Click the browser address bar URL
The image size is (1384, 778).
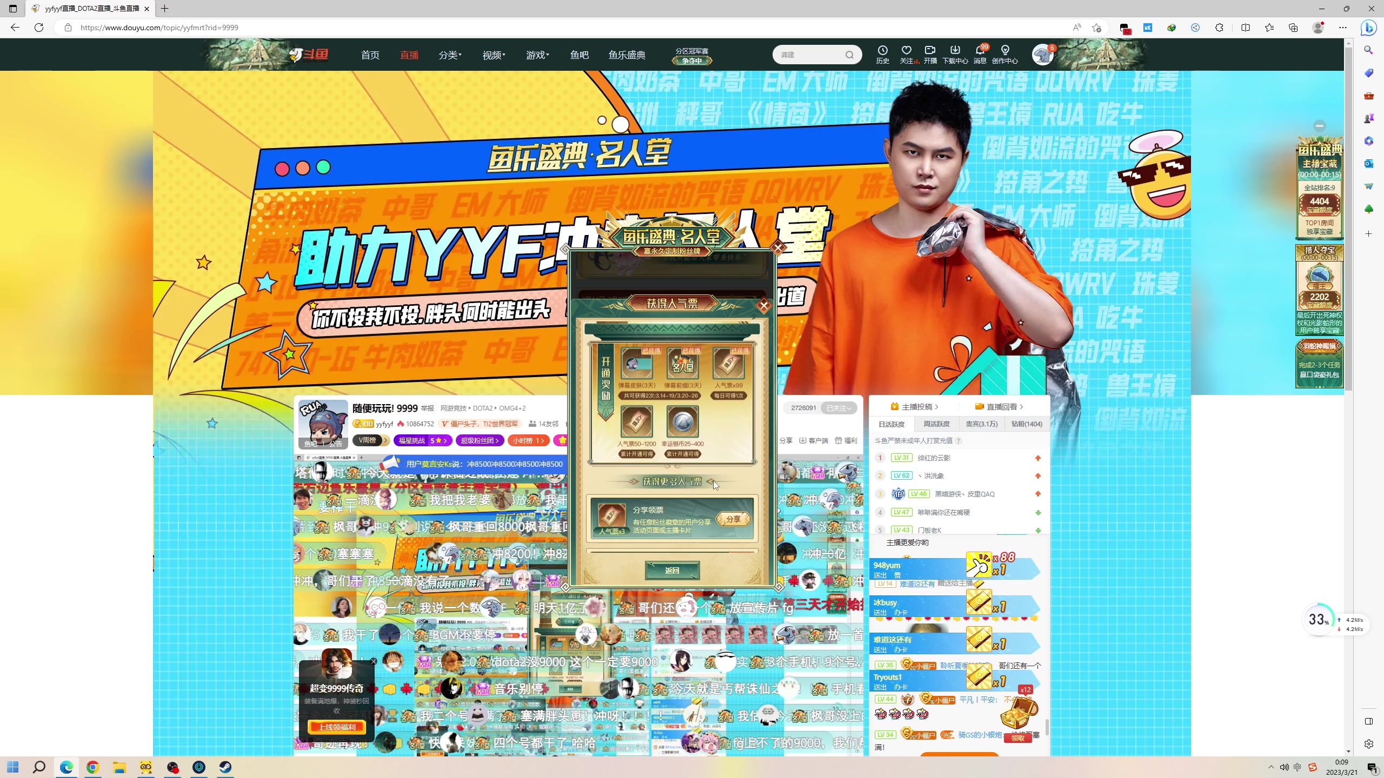point(159,28)
